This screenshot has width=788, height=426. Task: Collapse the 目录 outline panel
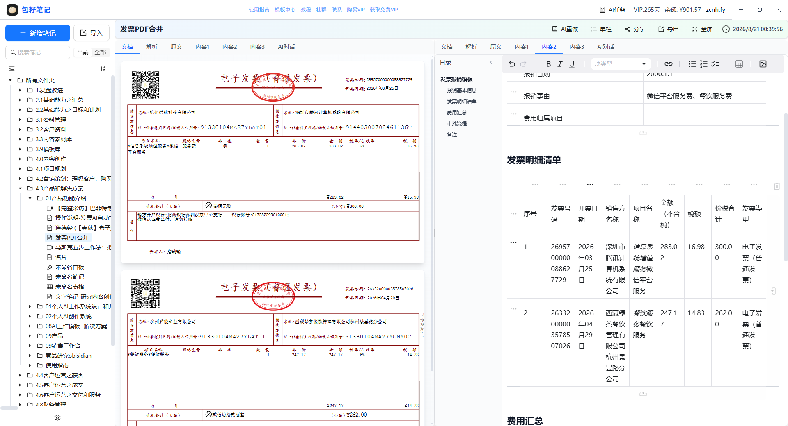click(491, 62)
